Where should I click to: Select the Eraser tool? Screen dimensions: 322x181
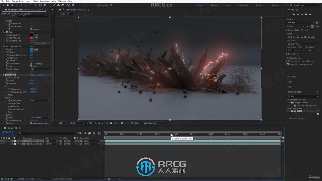click(x=63, y=5)
